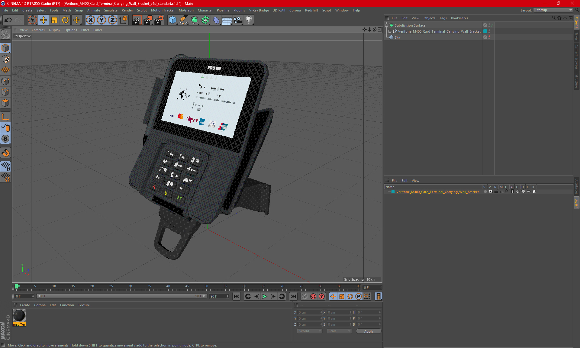
Task: Switch to Points mode
Action: [x=5, y=81]
